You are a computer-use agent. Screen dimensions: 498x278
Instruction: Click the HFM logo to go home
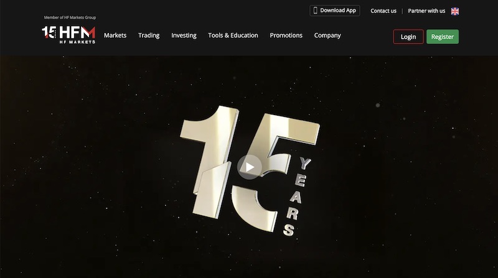(77, 32)
